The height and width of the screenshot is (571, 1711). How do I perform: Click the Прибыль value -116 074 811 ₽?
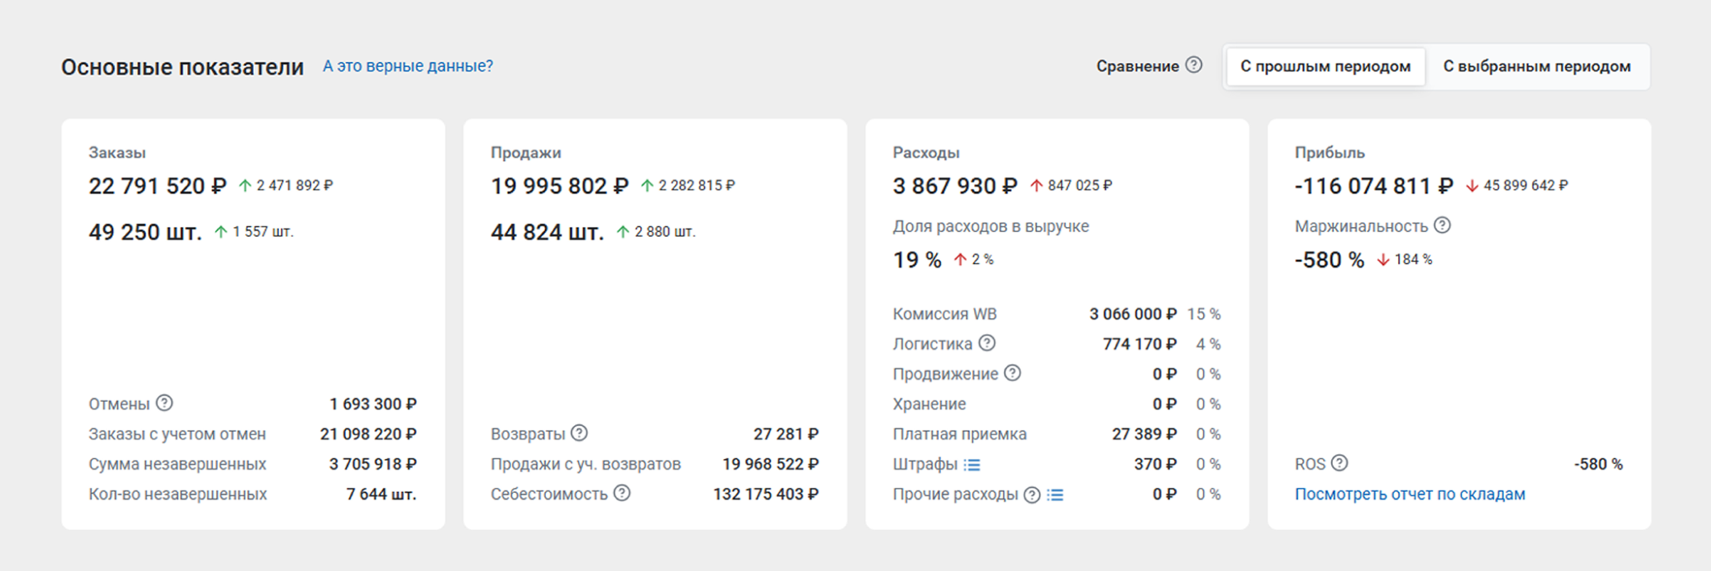pyautogui.click(x=1373, y=186)
